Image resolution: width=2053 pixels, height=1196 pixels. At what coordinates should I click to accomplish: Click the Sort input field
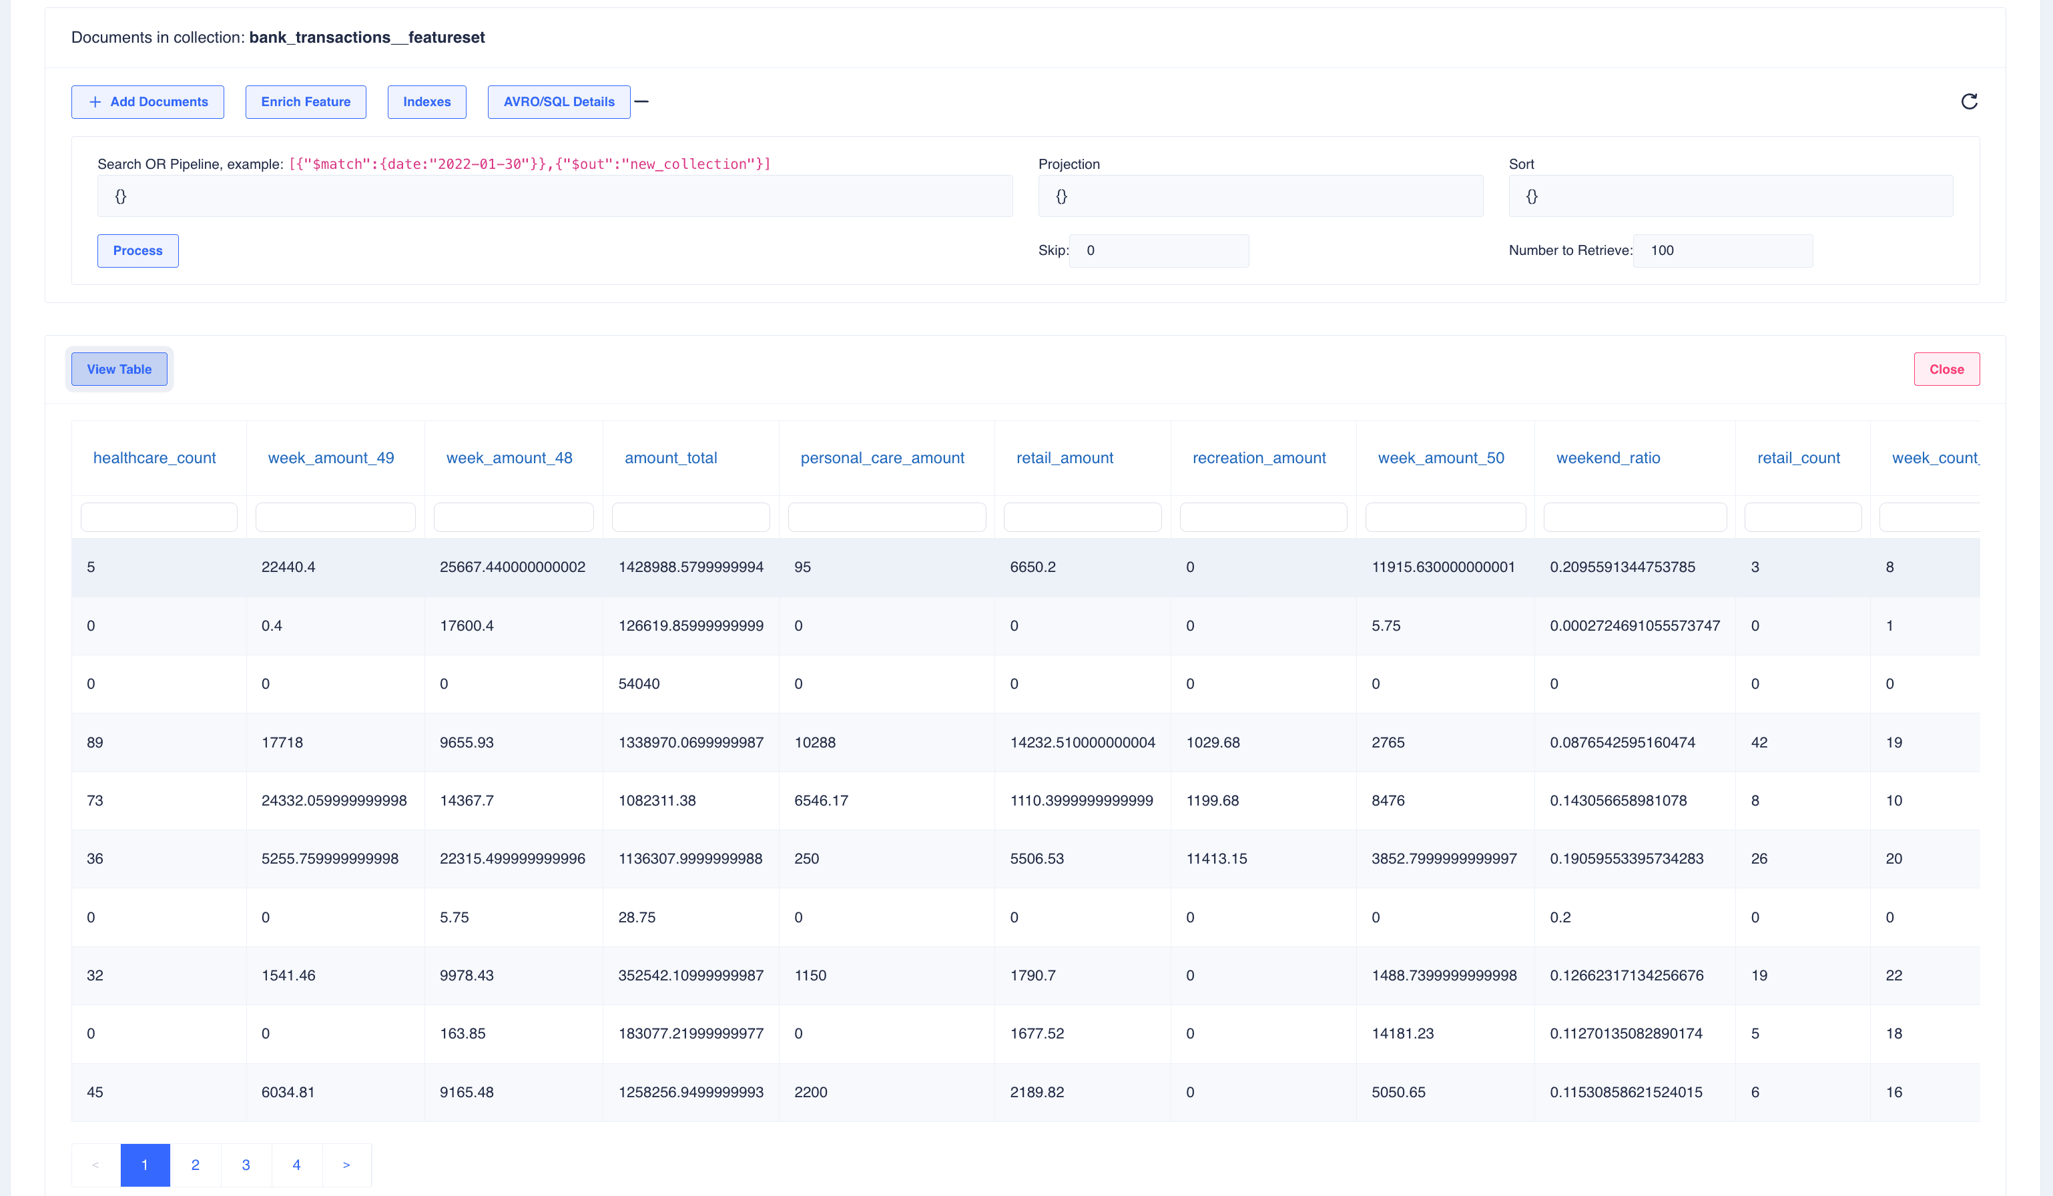click(1729, 196)
